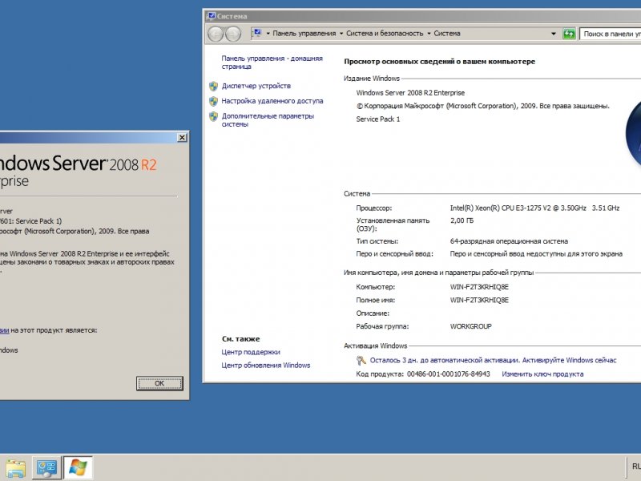Viewport: 641px width, 481px height.
Task: Click the Активируйте Windows сейчас activation link
Action: [569, 360]
